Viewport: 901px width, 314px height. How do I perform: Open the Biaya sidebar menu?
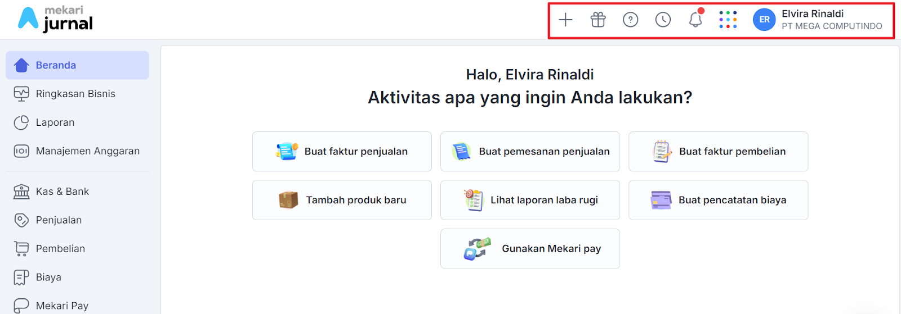[77, 277]
